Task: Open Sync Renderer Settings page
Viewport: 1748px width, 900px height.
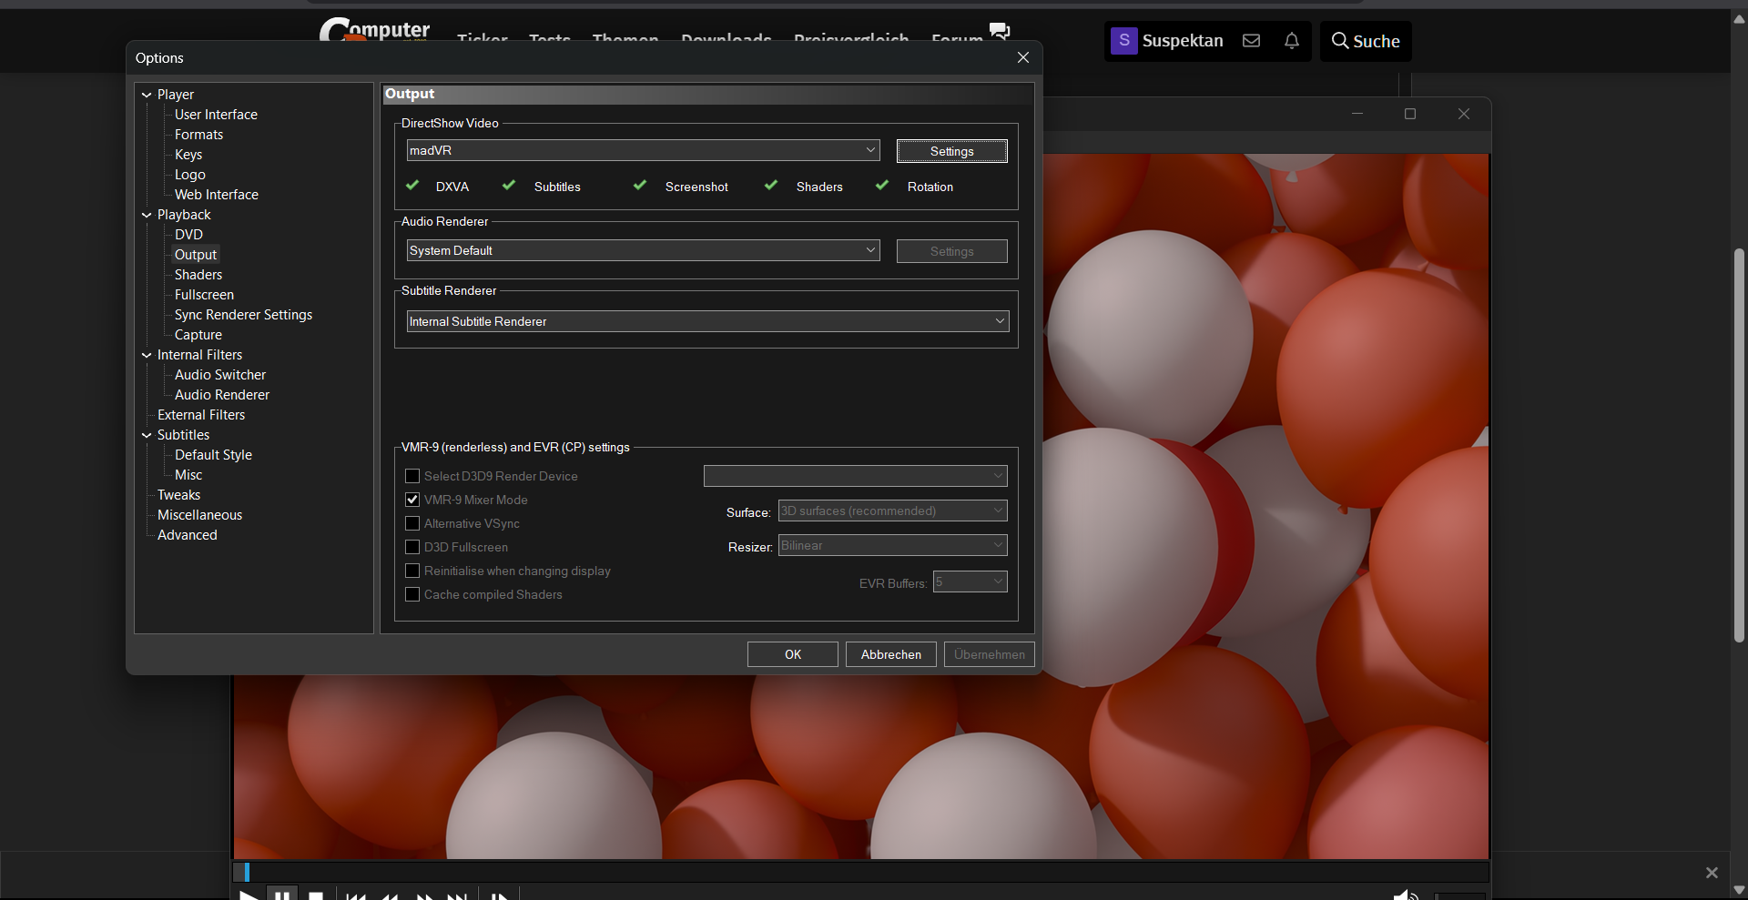Action: coord(243,315)
